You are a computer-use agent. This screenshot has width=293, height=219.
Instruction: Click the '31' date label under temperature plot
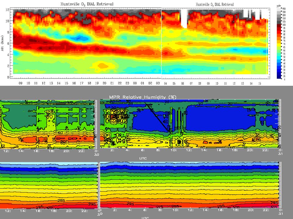tap(280, 214)
